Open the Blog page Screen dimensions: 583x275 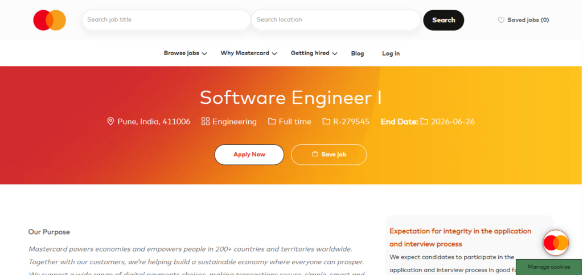pos(358,53)
